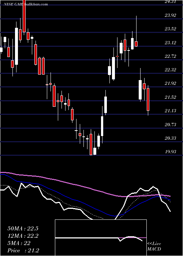The height and width of the screenshot is (256, 183).
Task: Select the 21.92 price axis label
Action: click(x=171, y=83)
